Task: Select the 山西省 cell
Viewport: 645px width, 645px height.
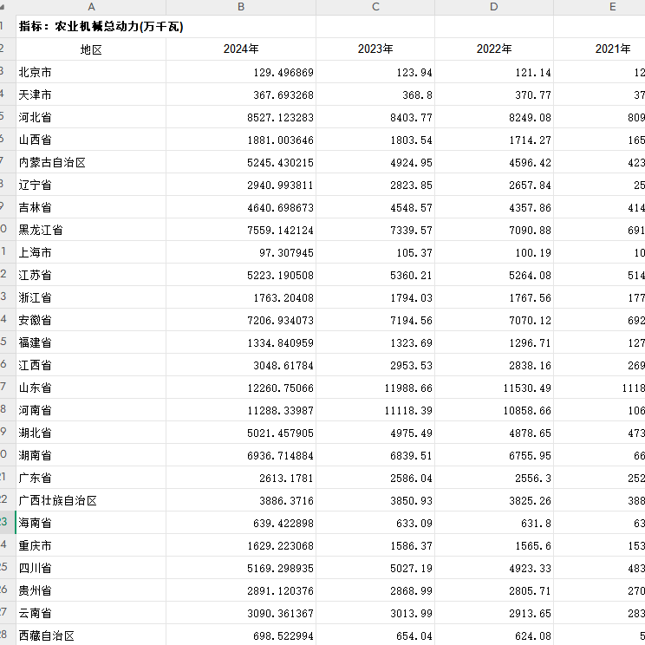Action: [x=91, y=140]
